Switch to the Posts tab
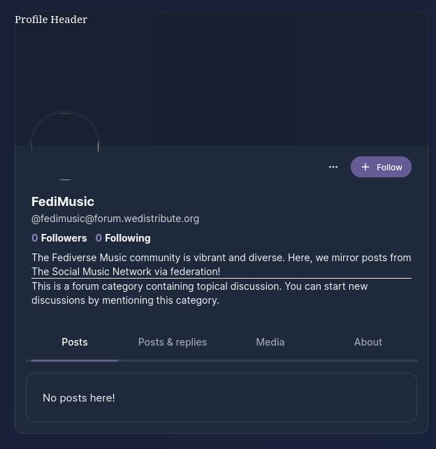Viewport: 436px width, 449px height. pos(75,342)
